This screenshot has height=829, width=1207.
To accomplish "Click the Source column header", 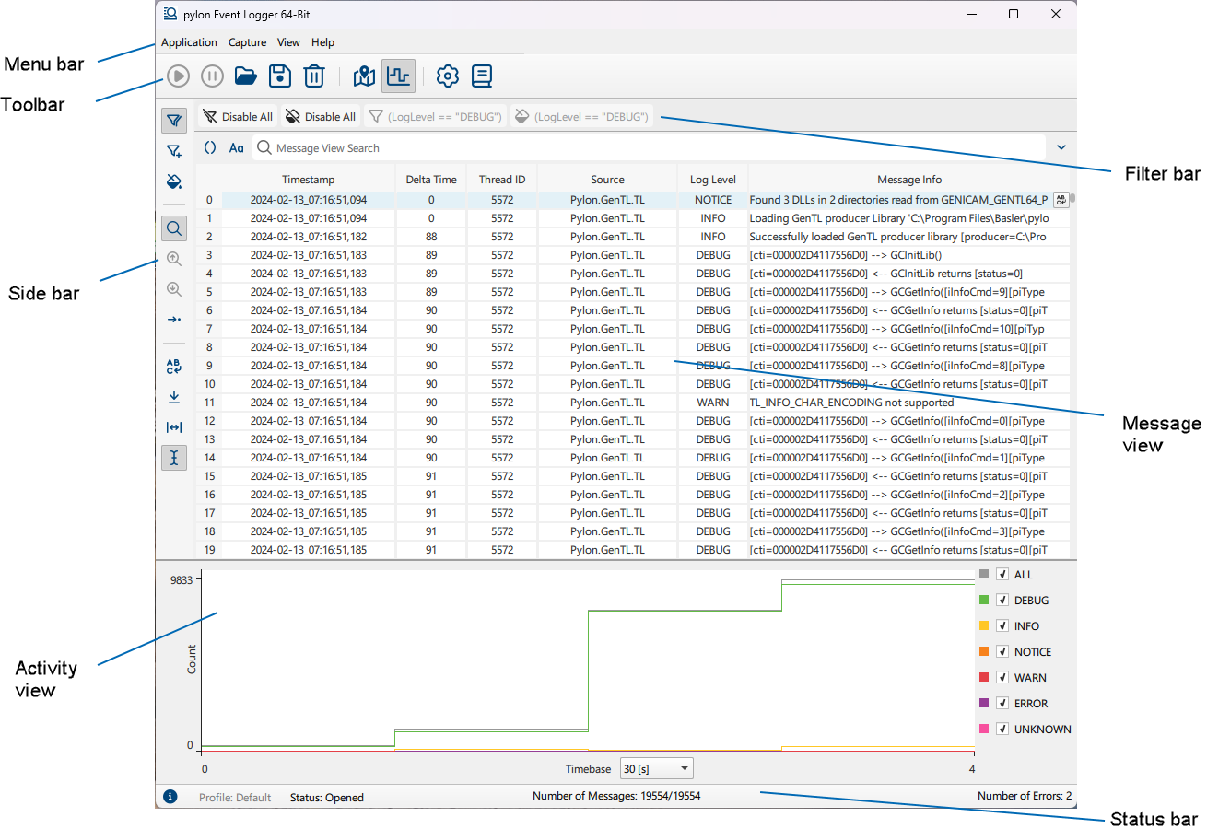I will 608,180.
